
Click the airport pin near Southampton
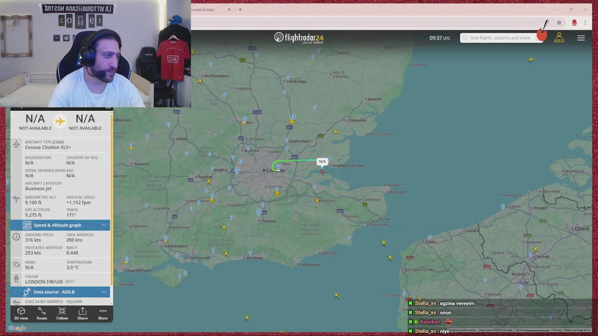tap(165, 238)
